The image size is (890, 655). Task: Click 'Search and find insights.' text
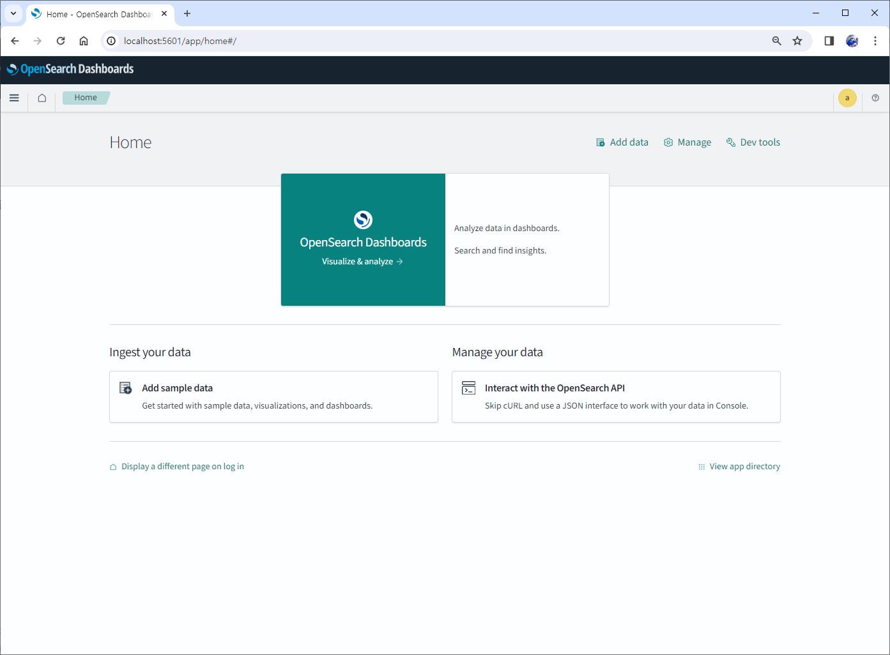click(x=500, y=251)
